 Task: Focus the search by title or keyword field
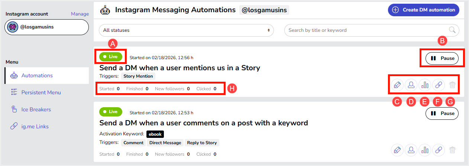tap(368, 30)
